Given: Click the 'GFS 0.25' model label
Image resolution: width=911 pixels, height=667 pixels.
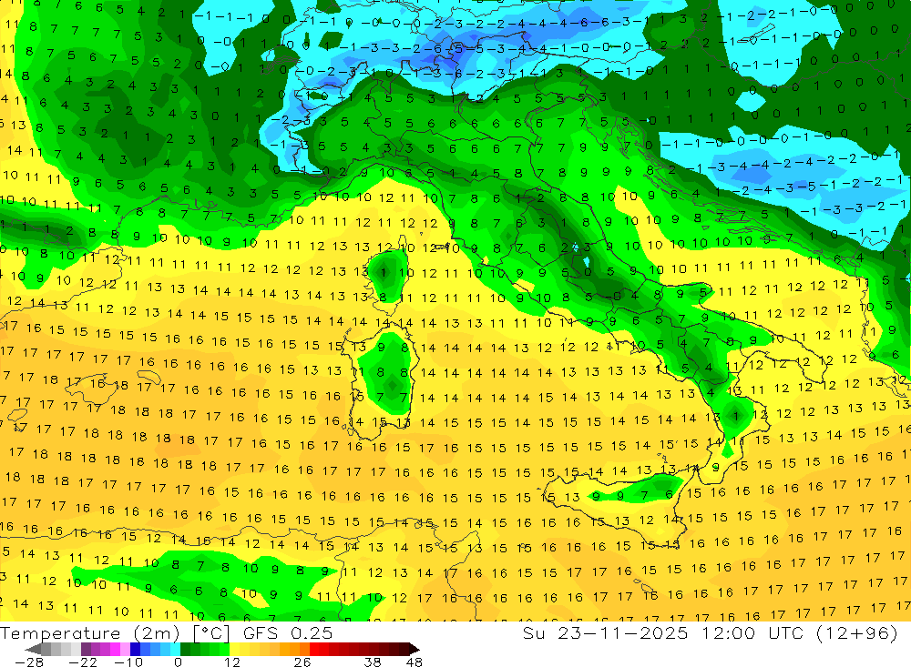Looking at the screenshot, I should pyautogui.click(x=288, y=633).
